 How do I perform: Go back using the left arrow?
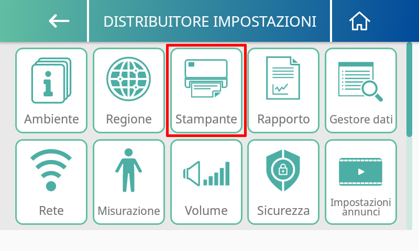click(x=59, y=21)
